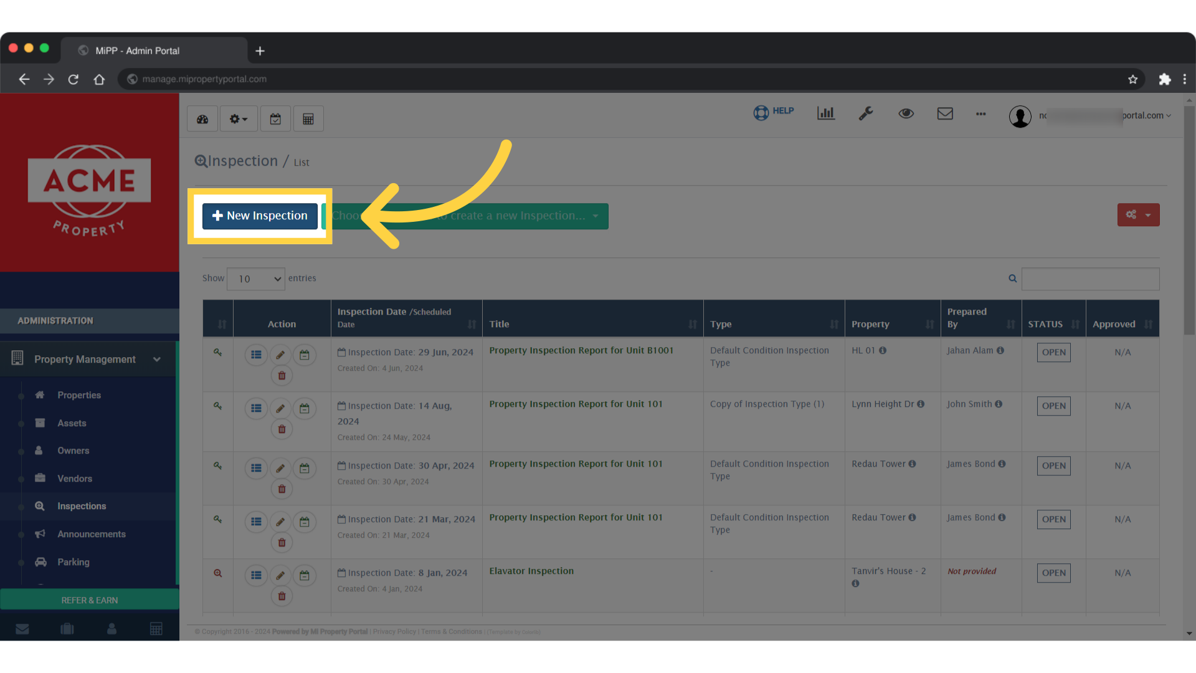Open the green create-inspection dropdown
Screen dimensions: 1196x673
coord(466,216)
